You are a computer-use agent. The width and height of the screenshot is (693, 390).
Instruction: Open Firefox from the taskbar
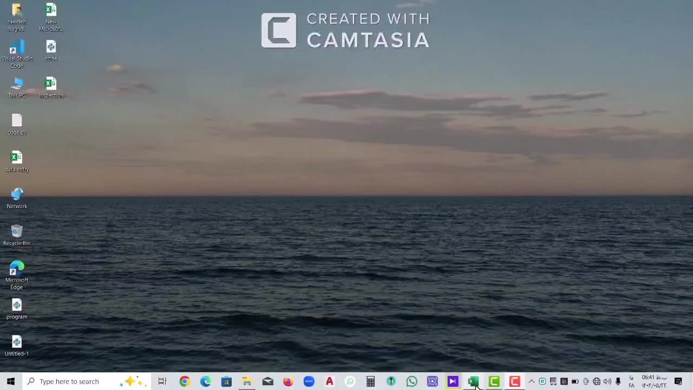[x=288, y=381]
